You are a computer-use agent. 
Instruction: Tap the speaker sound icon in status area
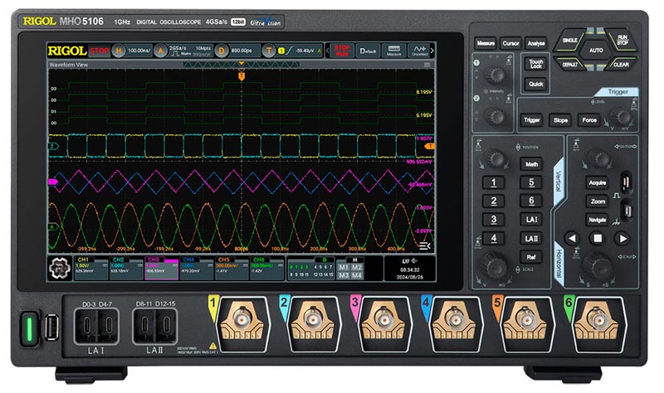click(x=414, y=261)
